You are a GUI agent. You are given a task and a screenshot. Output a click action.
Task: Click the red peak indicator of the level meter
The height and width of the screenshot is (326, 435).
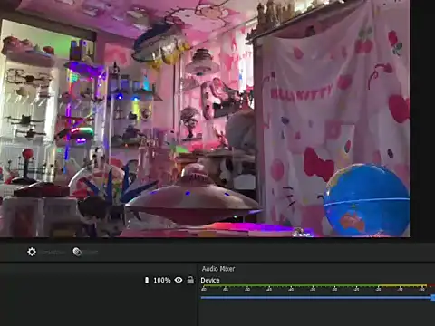click(432, 285)
